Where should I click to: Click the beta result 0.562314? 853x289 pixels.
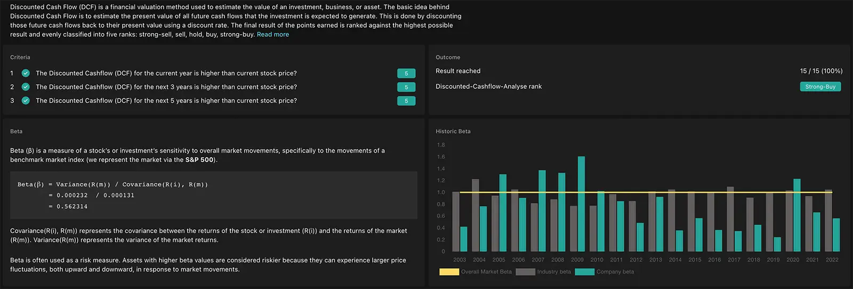tap(72, 207)
